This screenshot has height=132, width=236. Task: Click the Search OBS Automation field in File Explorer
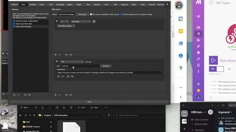139,115
